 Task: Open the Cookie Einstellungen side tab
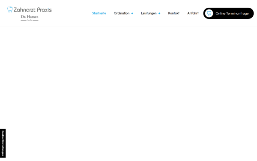point(3,143)
